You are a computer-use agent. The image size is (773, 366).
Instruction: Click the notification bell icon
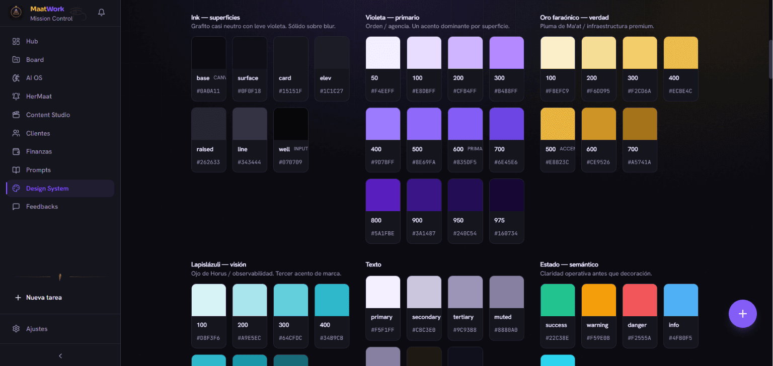pos(102,13)
